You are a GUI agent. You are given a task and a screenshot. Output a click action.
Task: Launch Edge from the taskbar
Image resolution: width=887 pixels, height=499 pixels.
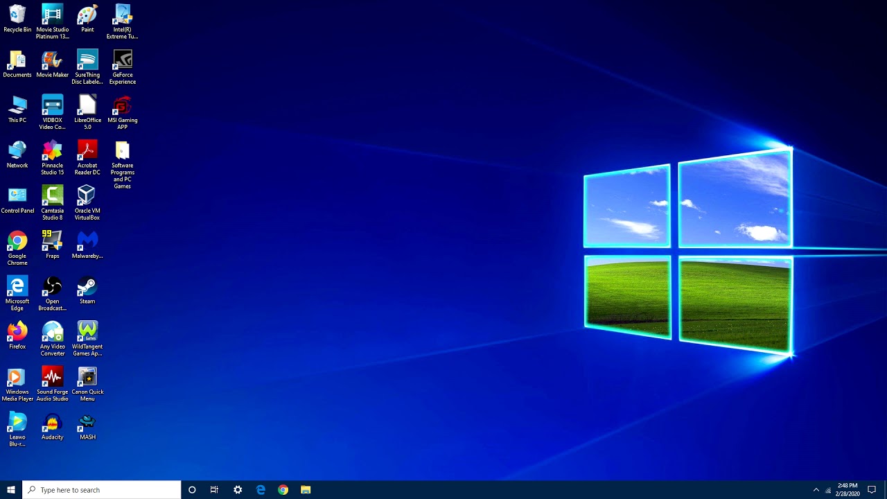[x=261, y=490]
